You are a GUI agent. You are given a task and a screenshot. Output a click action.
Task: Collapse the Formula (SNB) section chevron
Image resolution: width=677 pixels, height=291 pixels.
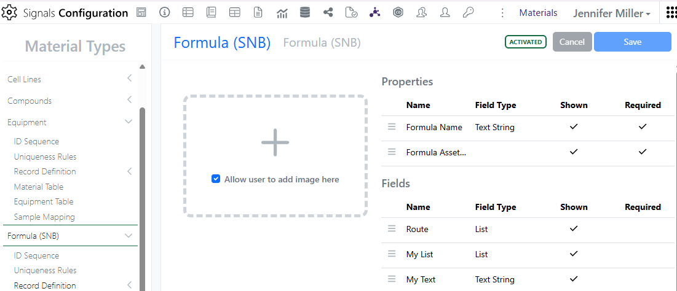tap(129, 236)
